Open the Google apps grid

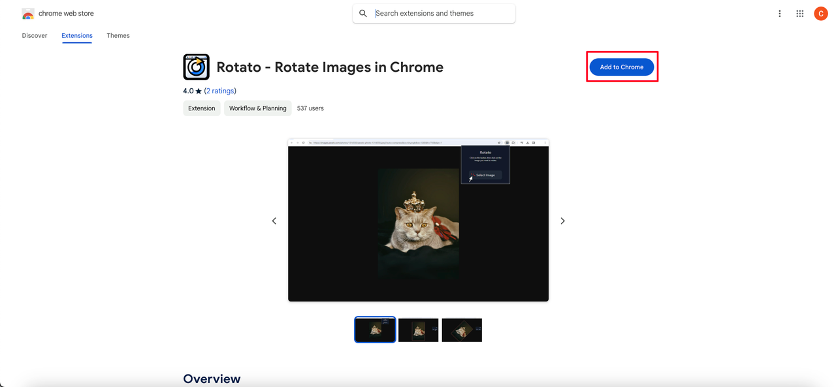pyautogui.click(x=799, y=14)
